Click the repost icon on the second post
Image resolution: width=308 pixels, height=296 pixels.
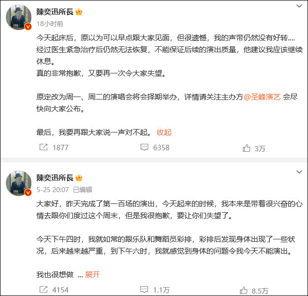click(x=43, y=291)
